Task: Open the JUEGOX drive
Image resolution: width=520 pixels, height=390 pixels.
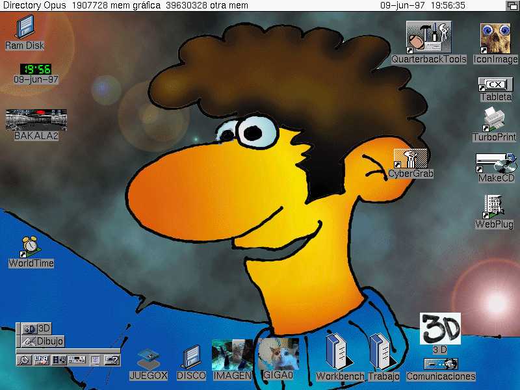Action: pyautogui.click(x=148, y=359)
